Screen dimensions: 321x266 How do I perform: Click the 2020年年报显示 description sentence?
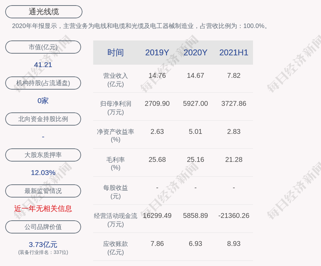pyautogui.click(x=140, y=26)
